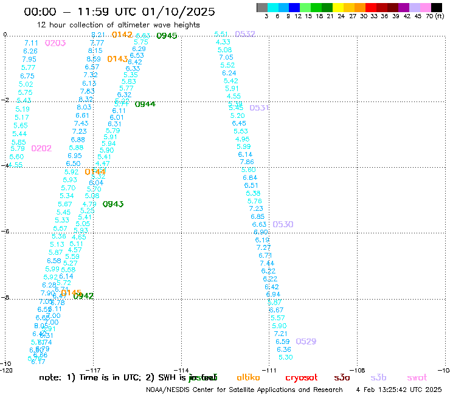Click the 6.36 wave height value
Viewport: 450px width, 395px height.
coord(284,349)
